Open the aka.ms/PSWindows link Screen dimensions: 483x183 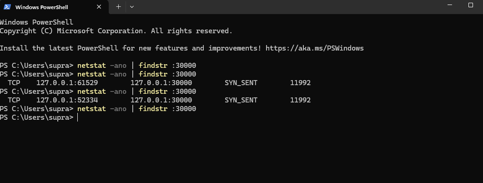tap(315, 48)
